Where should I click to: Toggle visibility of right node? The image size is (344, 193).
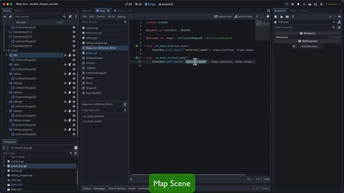tap(74, 64)
